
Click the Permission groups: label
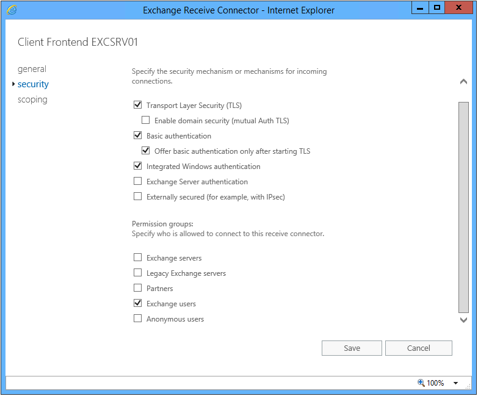coord(162,224)
